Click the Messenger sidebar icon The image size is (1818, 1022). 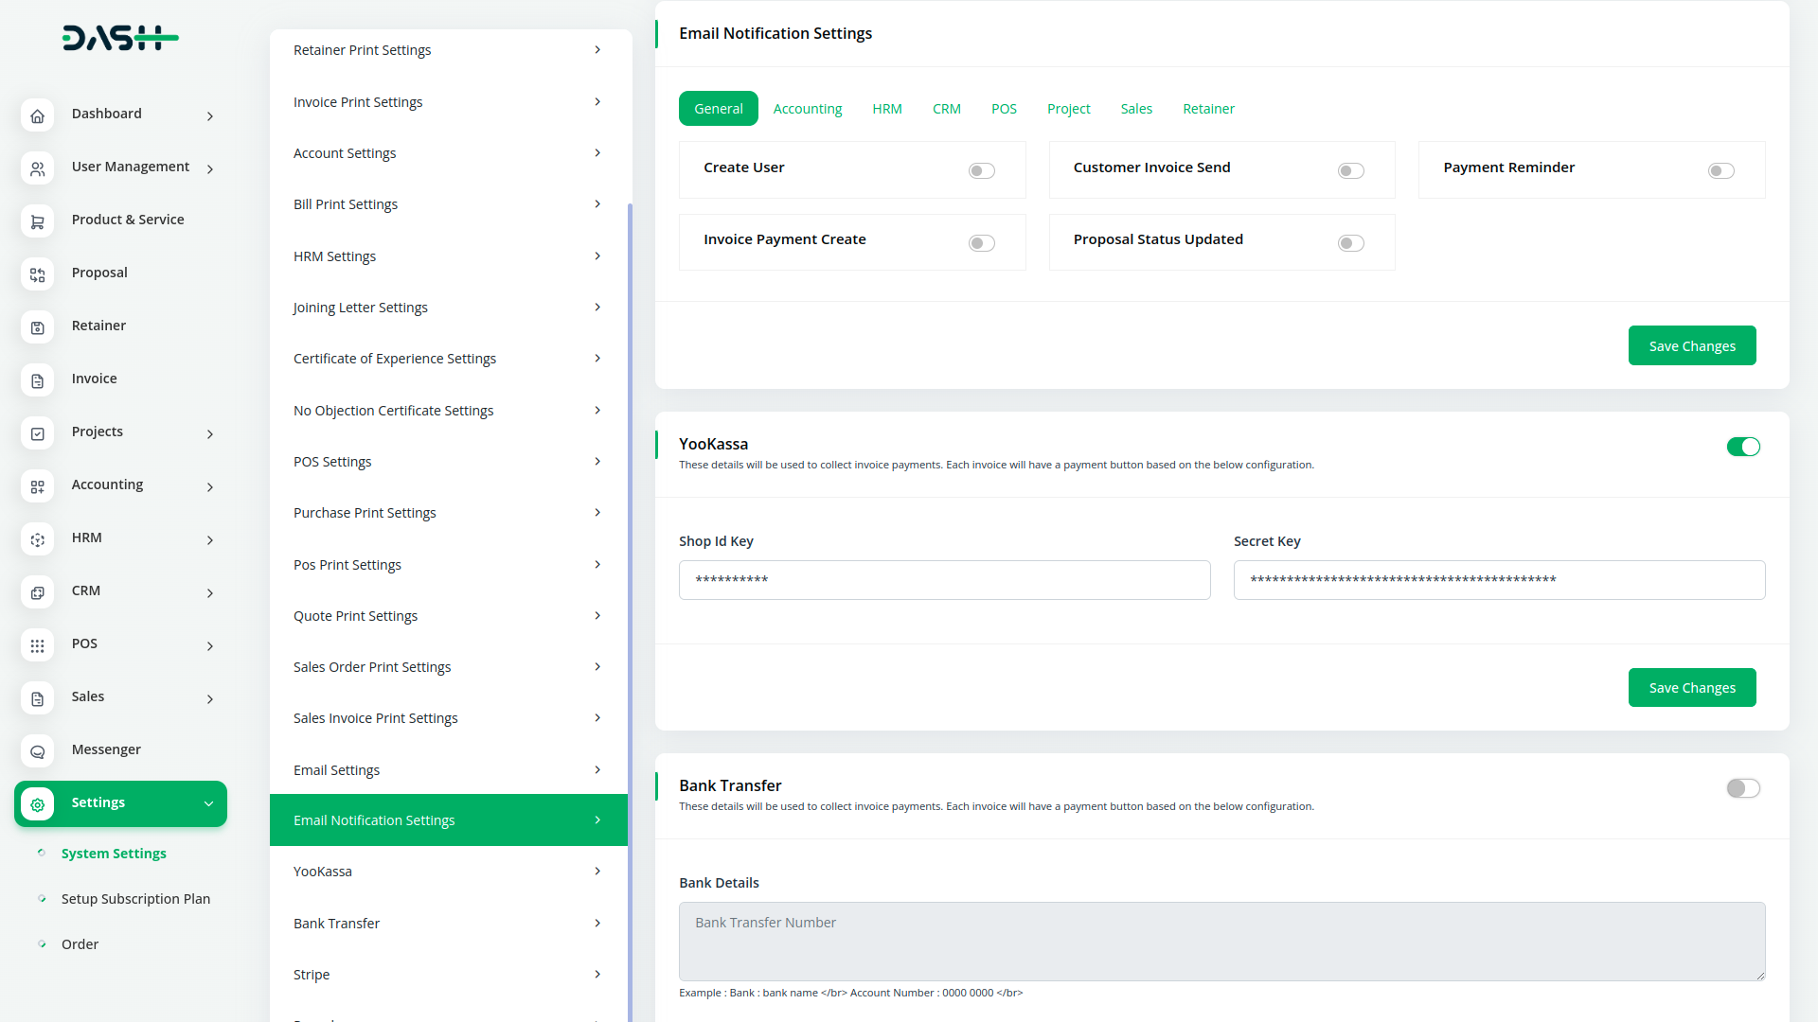coord(36,750)
